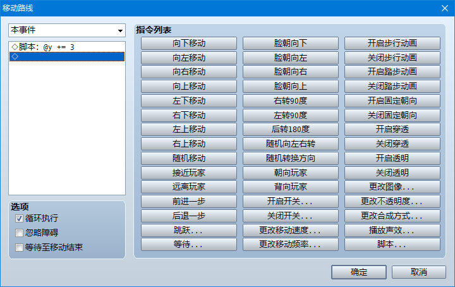Open the 本事件 event dropdown
The image size is (455, 287).
(x=67, y=30)
